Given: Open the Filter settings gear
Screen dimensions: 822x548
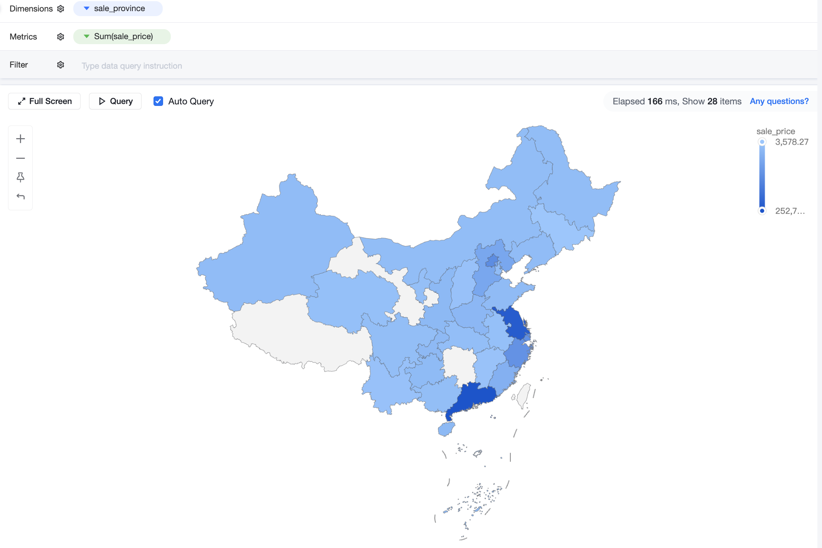Looking at the screenshot, I should pos(61,64).
